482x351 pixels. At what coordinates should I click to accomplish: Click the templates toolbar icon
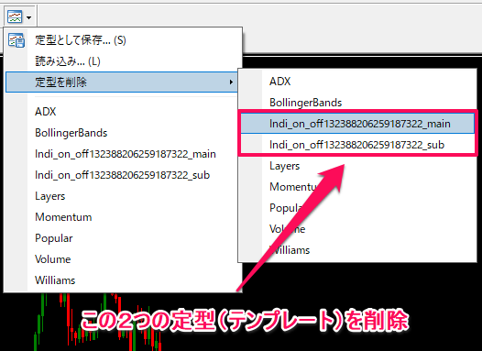15,16
